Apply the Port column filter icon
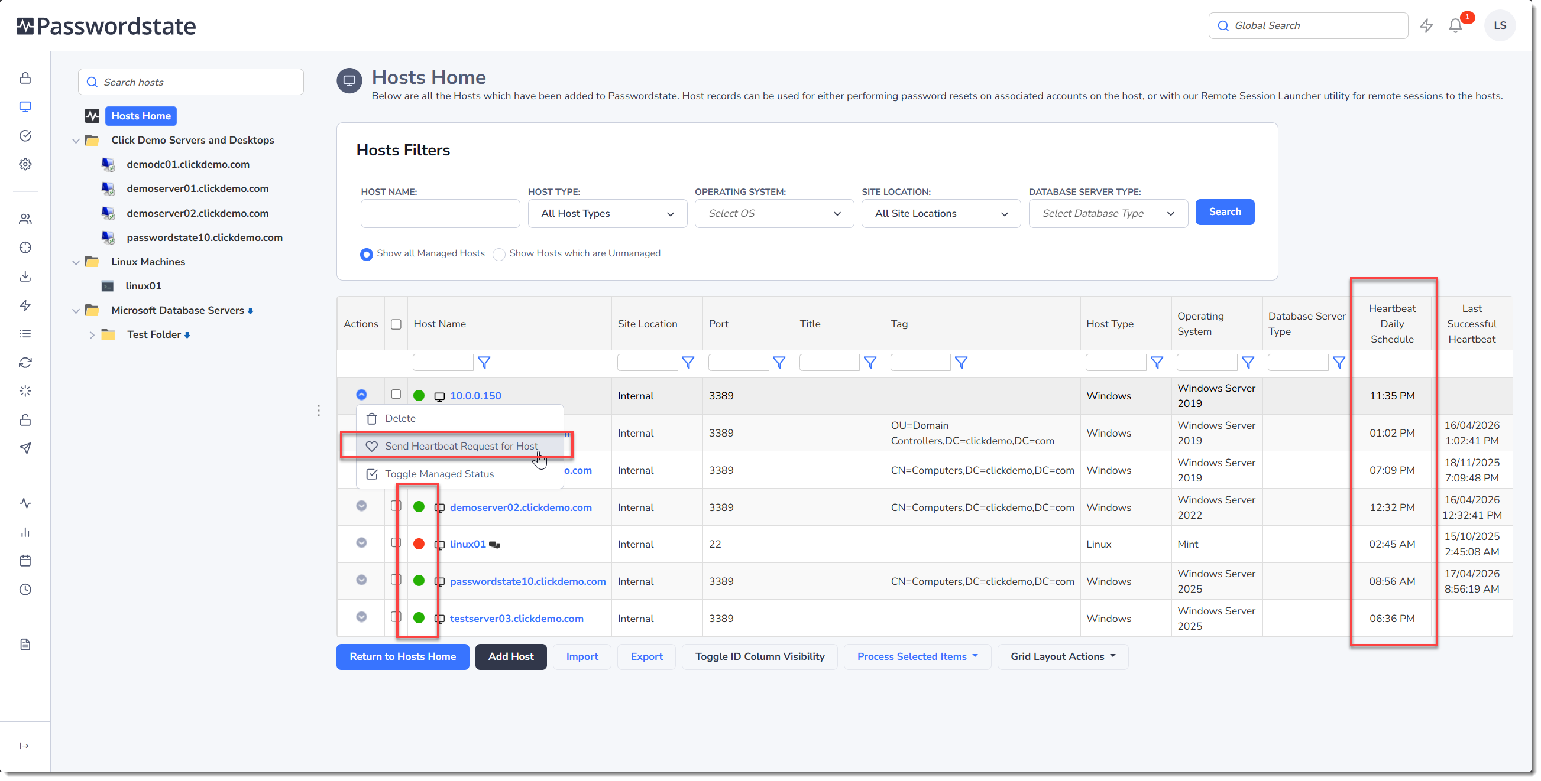 pyautogui.click(x=779, y=363)
